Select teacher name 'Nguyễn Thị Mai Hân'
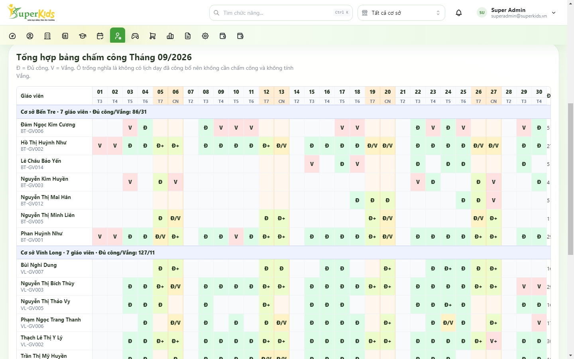Screen dimensions: 574x359 point(46,197)
